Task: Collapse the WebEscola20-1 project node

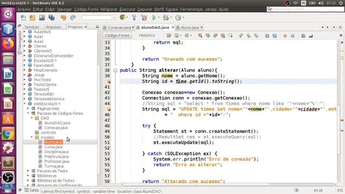Action: point(25,103)
